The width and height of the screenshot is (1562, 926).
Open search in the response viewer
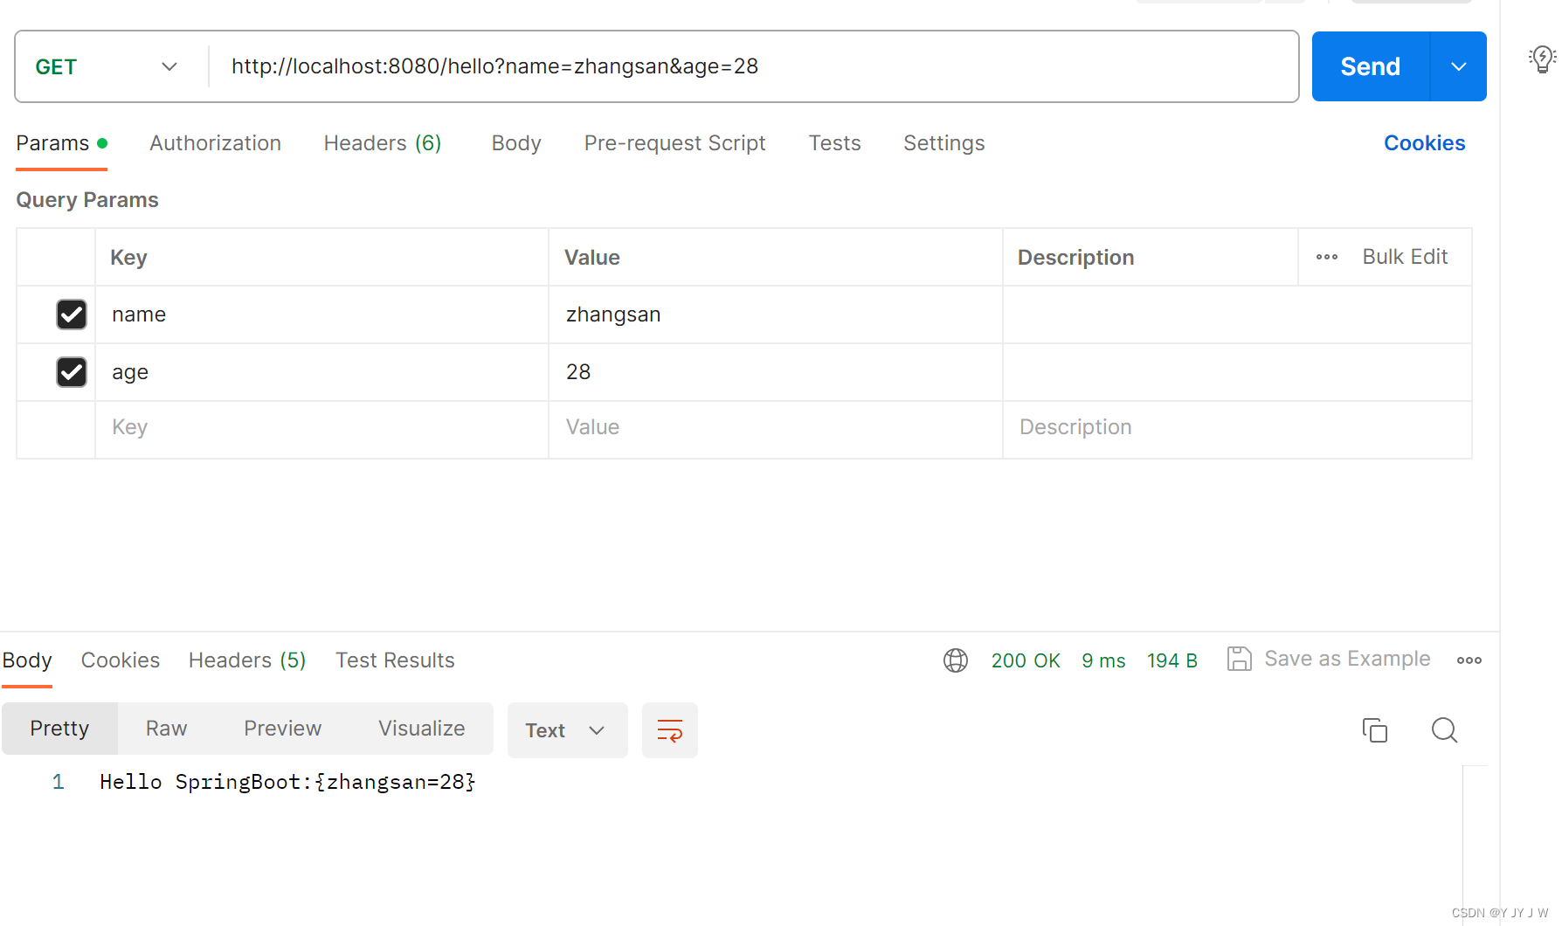pyautogui.click(x=1444, y=729)
